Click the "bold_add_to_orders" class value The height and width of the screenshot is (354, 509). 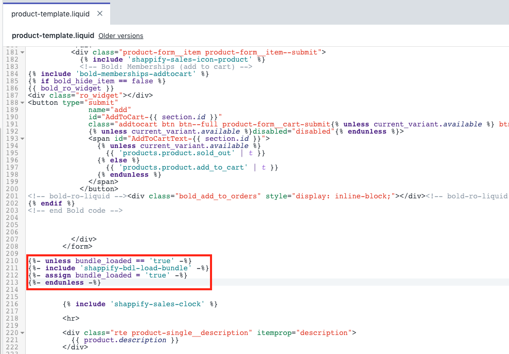[218, 196]
